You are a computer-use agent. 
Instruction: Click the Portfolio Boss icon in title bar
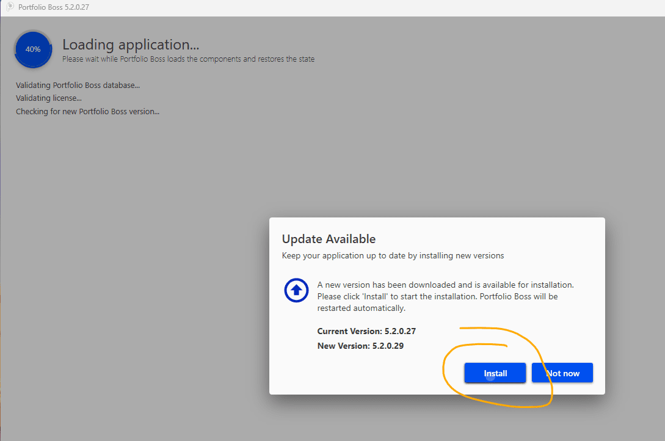point(10,7)
